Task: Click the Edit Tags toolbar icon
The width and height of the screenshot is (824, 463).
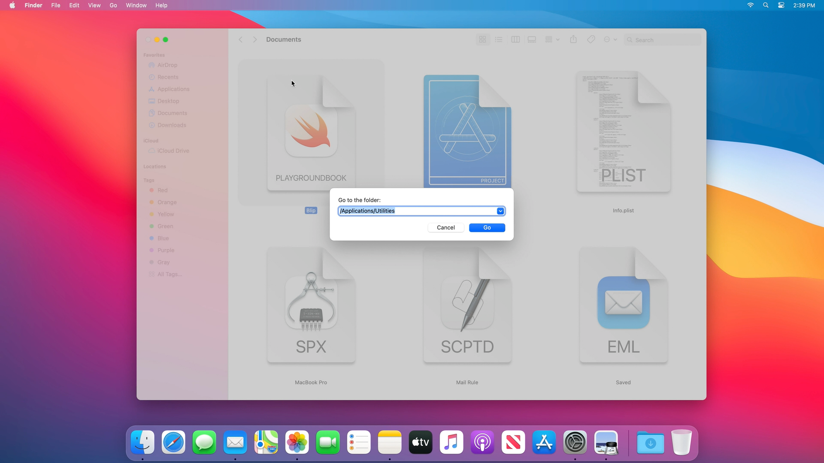Action: 591,39
